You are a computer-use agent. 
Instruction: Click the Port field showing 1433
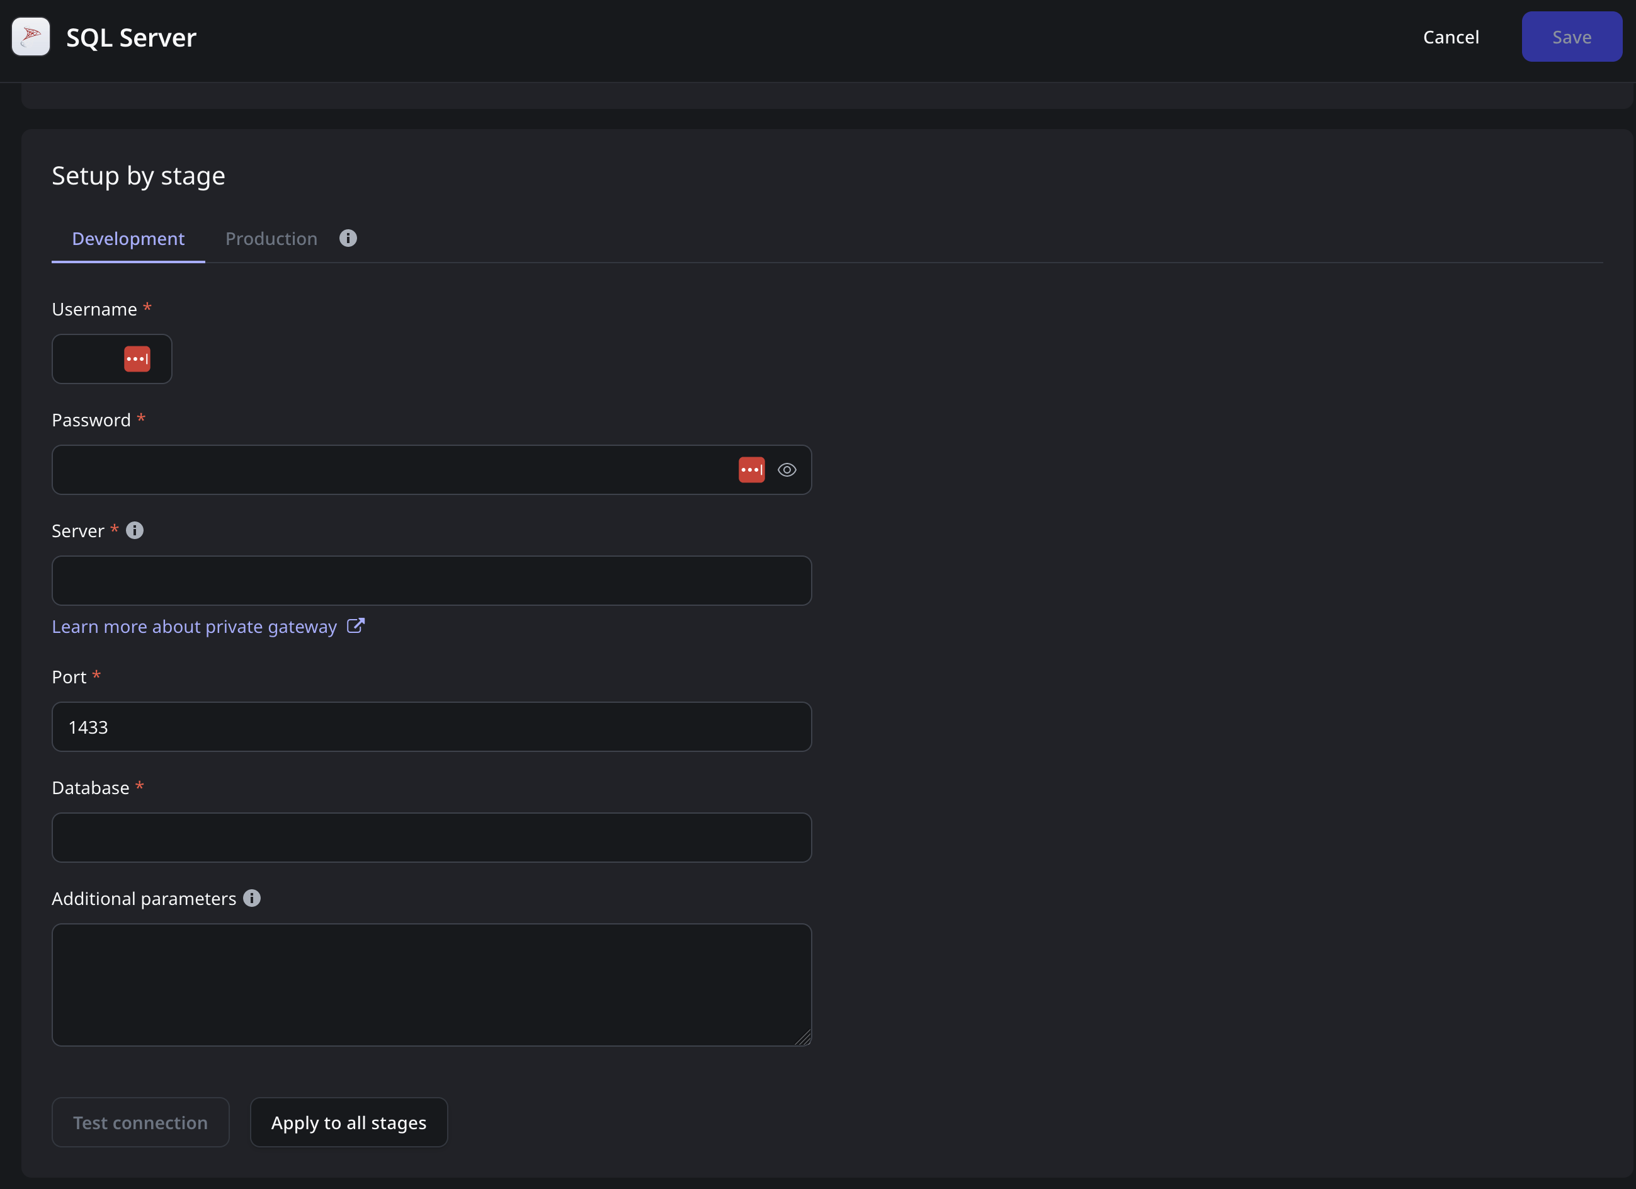[x=432, y=727]
